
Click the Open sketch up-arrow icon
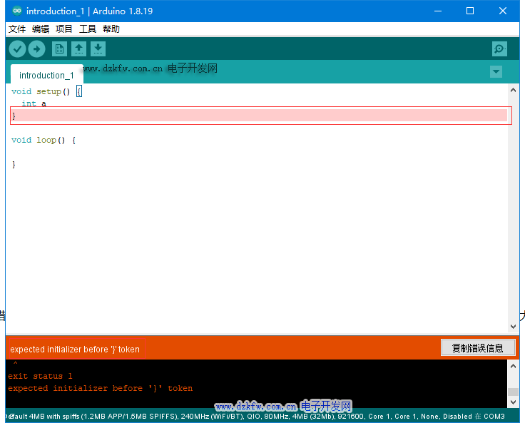tap(78, 49)
